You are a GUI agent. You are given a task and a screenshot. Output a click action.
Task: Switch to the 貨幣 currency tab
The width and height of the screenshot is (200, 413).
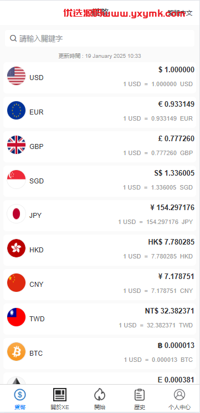[20, 400]
